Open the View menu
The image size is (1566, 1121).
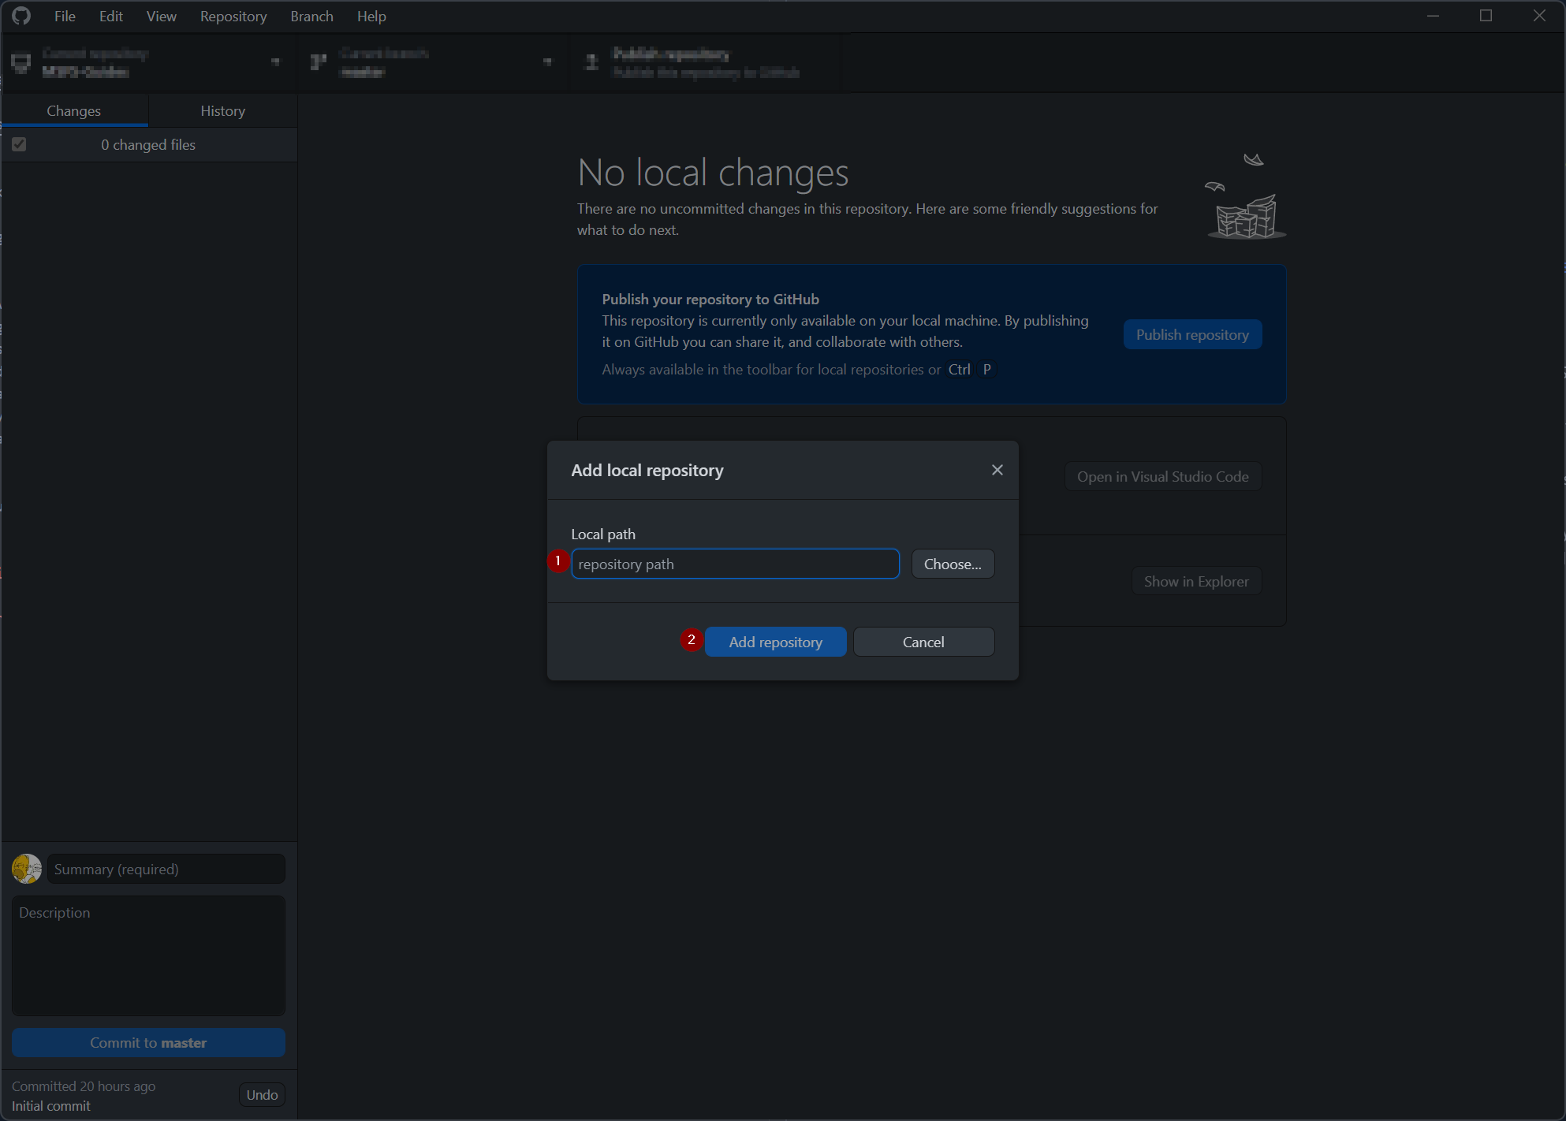[x=161, y=16]
